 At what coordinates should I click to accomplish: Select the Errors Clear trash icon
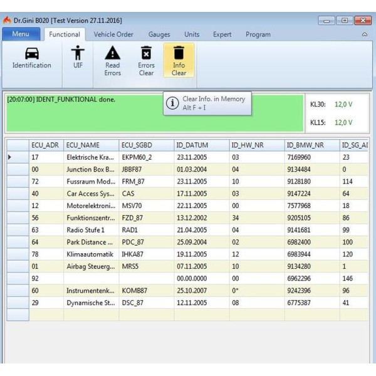pyautogui.click(x=146, y=53)
